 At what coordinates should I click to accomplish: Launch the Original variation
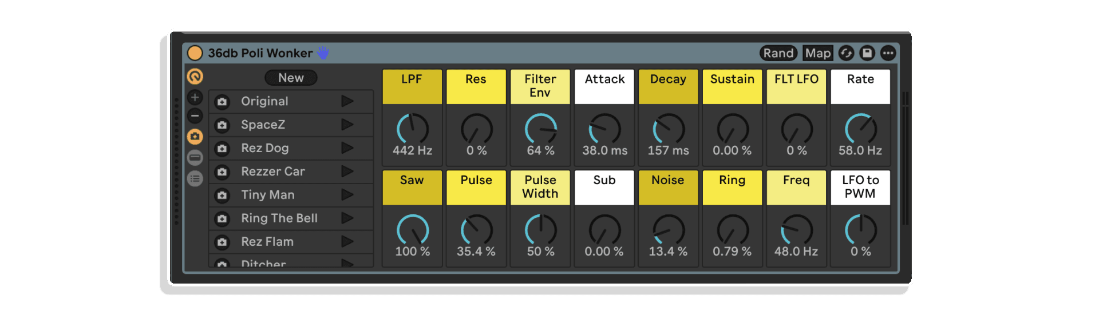point(347,101)
